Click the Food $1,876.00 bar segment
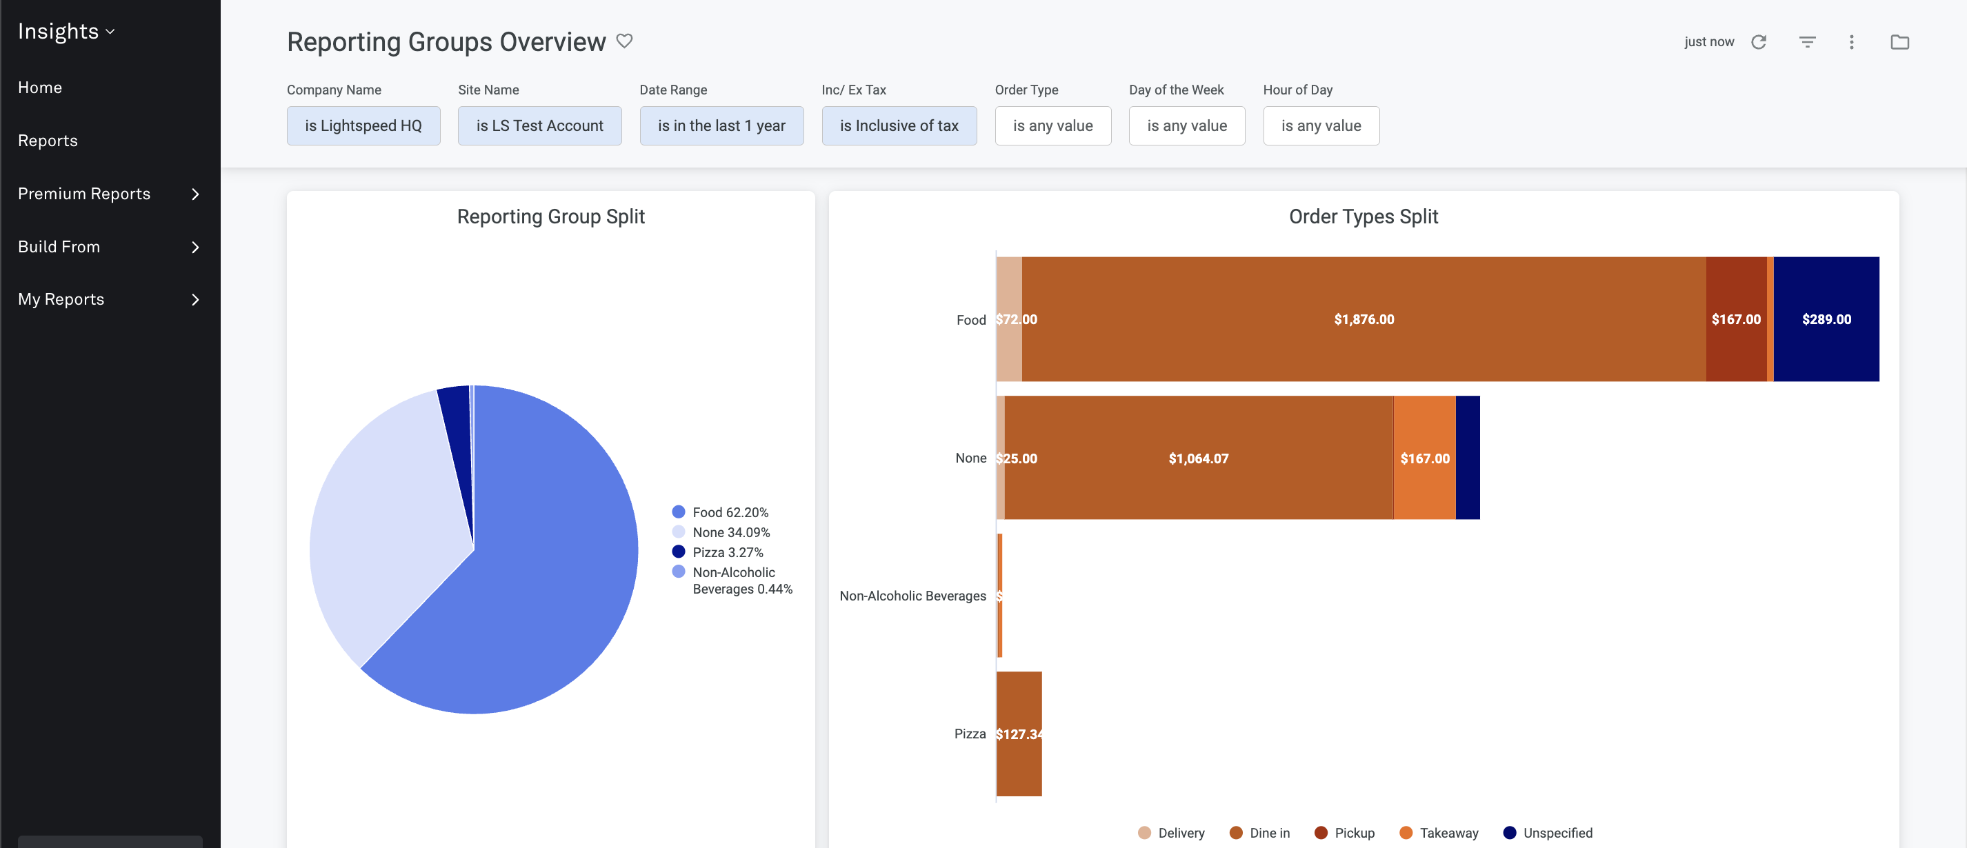Screen dimensions: 1967x848 (x=1364, y=319)
